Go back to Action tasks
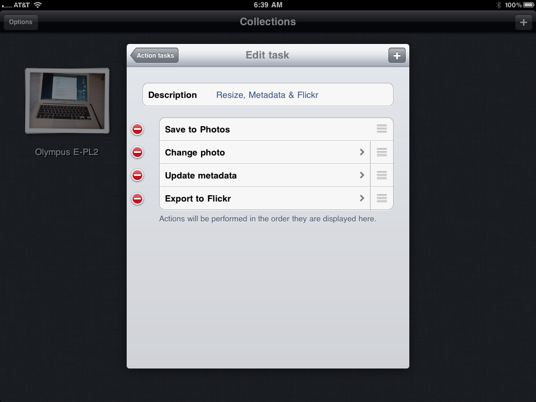The image size is (536, 402). tap(155, 55)
